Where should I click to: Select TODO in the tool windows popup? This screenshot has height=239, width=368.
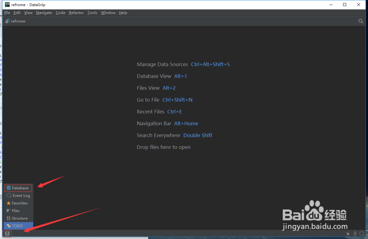18,226
